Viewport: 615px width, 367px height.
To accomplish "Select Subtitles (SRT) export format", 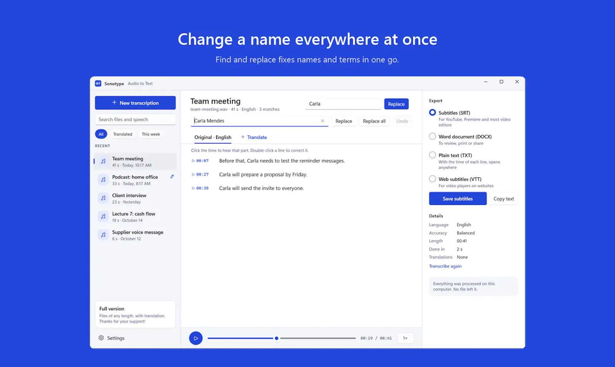I will point(432,112).
